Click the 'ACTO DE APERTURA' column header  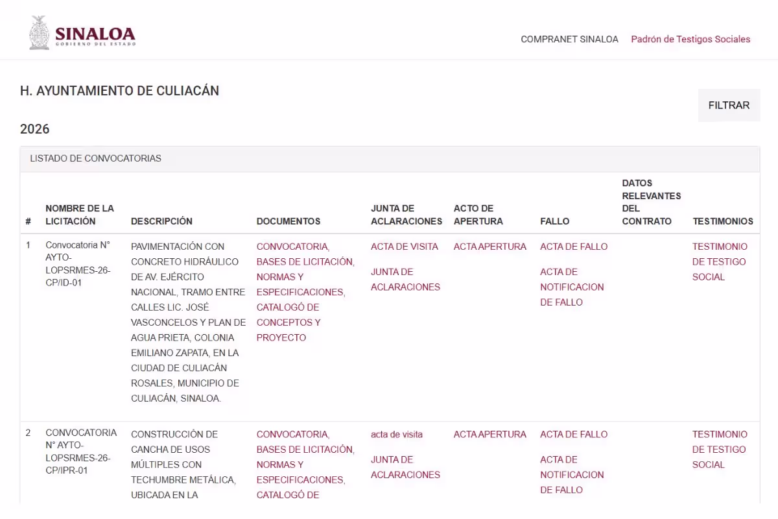pyautogui.click(x=478, y=215)
